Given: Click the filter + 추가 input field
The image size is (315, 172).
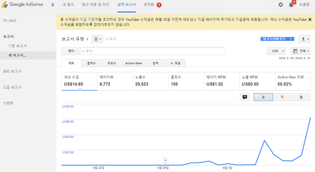Looking at the screenshot, I should point(153,51).
